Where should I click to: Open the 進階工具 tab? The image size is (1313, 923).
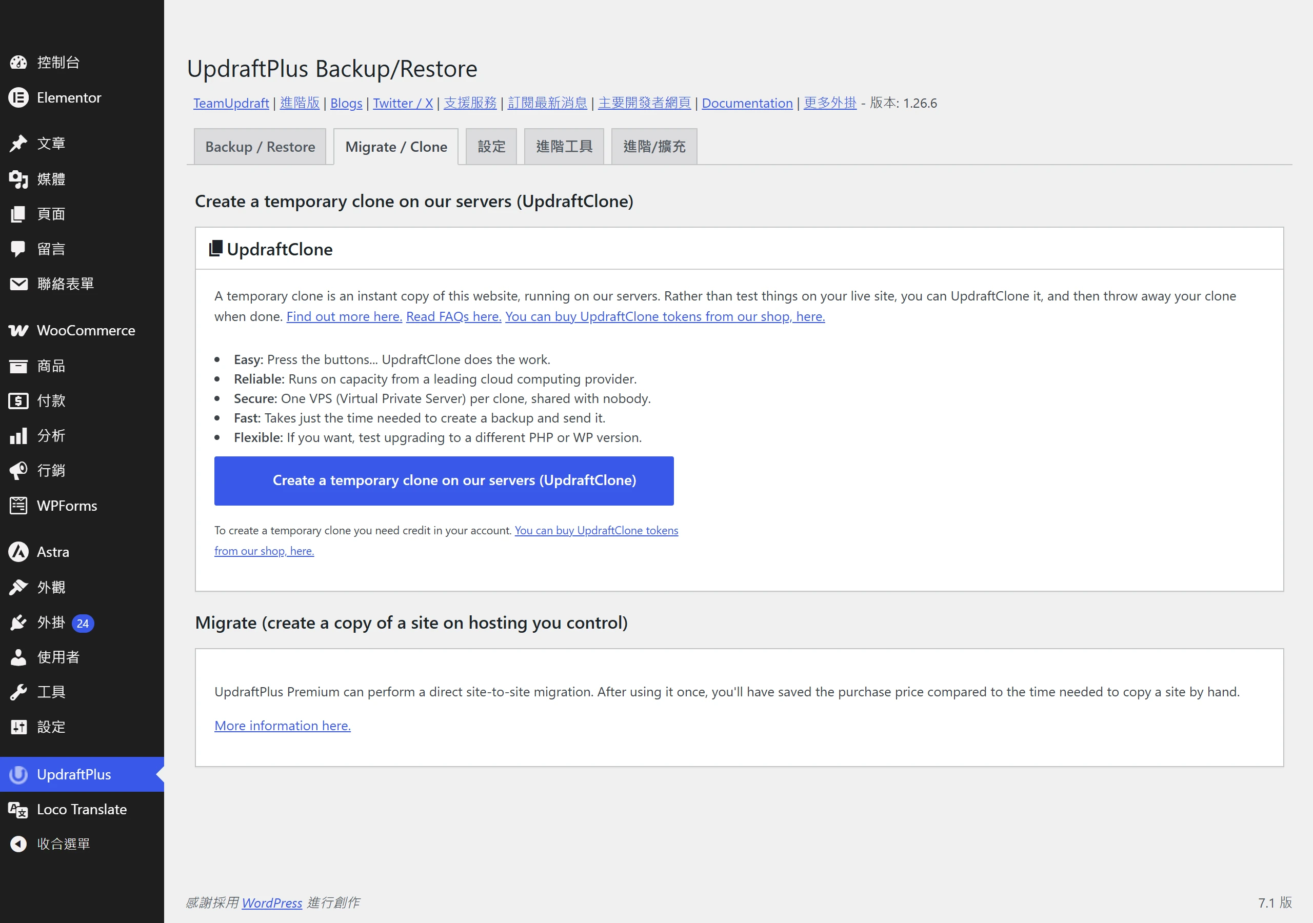pyautogui.click(x=564, y=147)
